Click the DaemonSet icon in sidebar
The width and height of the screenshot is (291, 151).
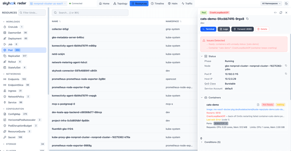point(5,33)
